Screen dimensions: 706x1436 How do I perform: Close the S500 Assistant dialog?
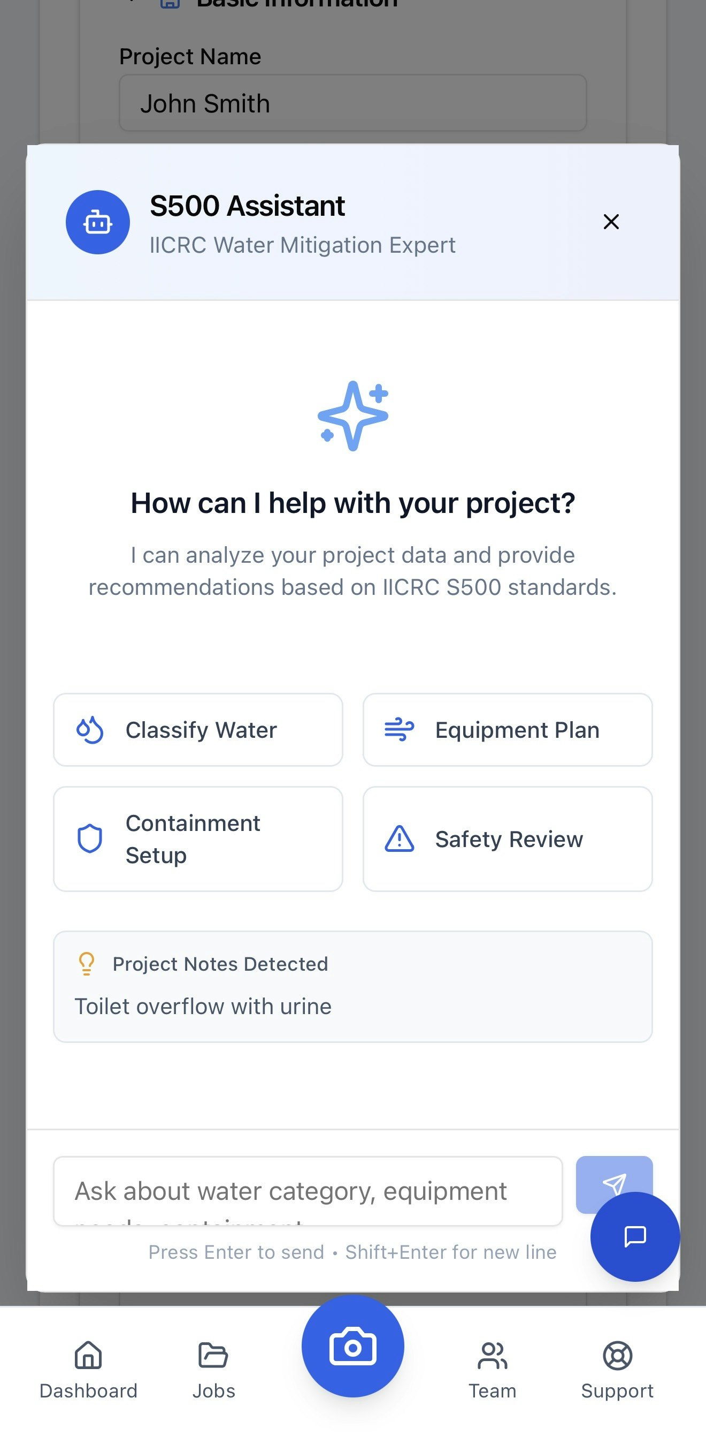611,221
